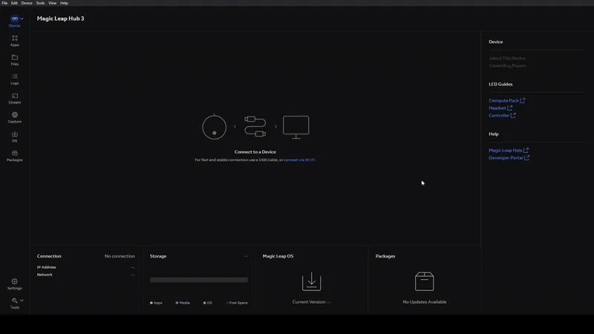Open the Packages sidebar section
The width and height of the screenshot is (594, 334).
14,156
